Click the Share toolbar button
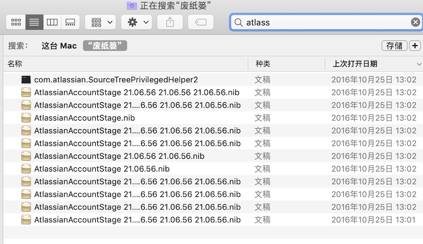 pos(170,22)
